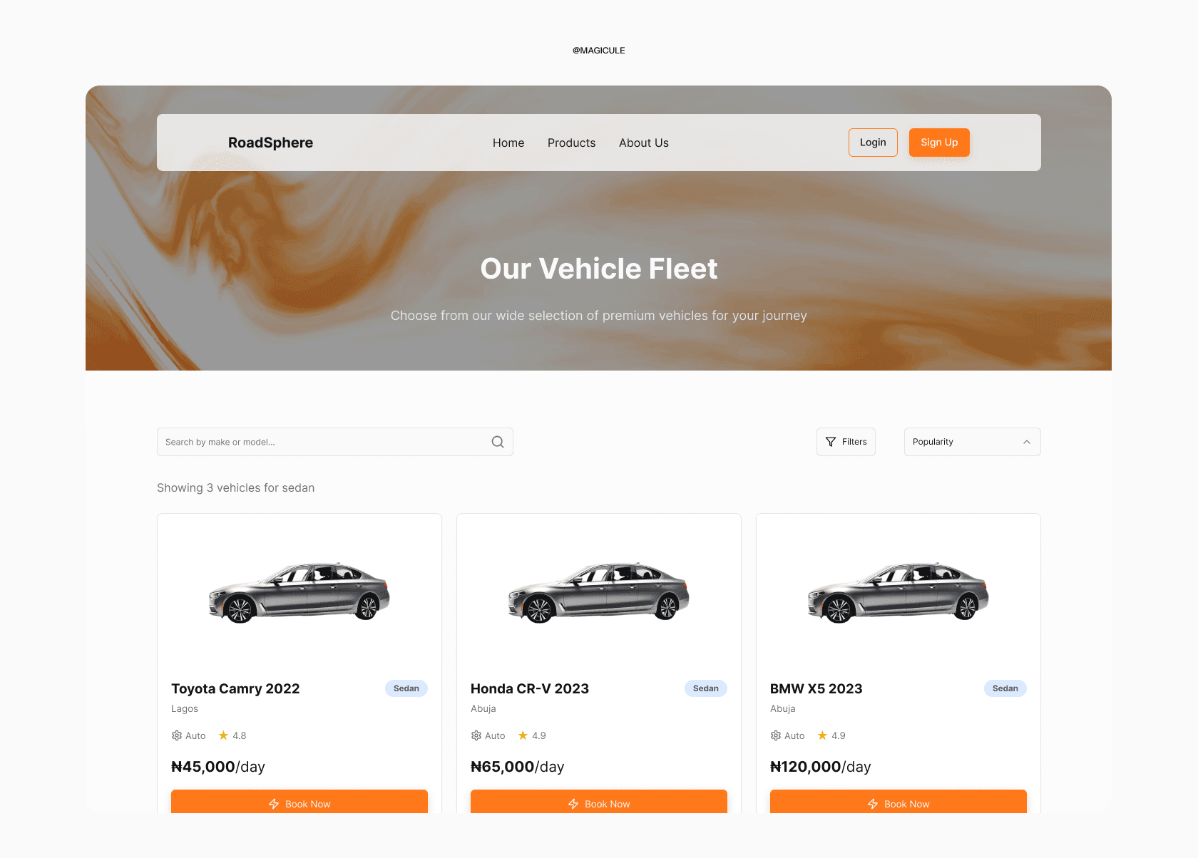
Task: Click the Sedan badge on Toyota Camry card
Action: click(406, 688)
